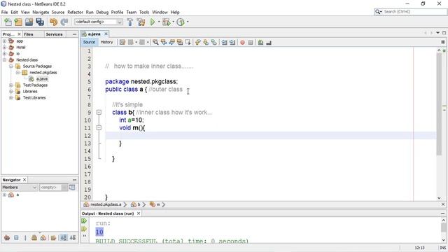
Task: Switch to the History view button
Action: coord(107,42)
